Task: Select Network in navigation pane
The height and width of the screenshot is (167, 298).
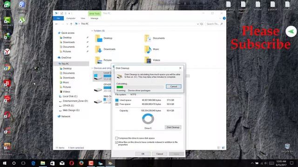Action: pos(66,116)
